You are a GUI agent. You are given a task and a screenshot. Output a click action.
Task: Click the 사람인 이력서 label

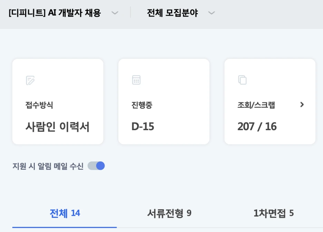[57, 126]
